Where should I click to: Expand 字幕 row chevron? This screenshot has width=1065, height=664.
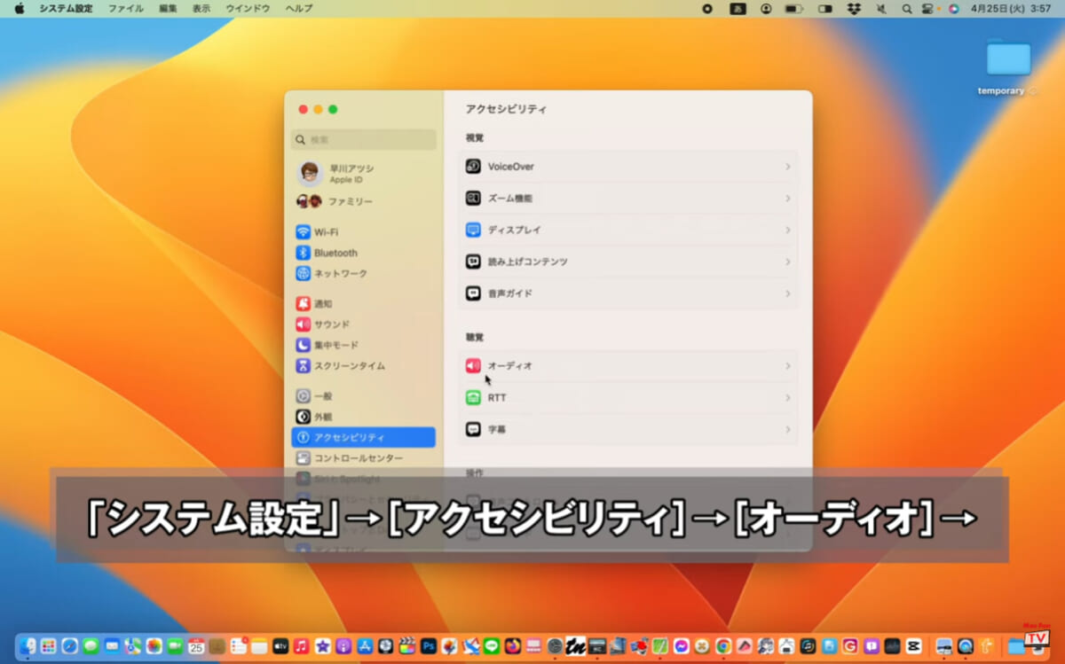pyautogui.click(x=787, y=430)
